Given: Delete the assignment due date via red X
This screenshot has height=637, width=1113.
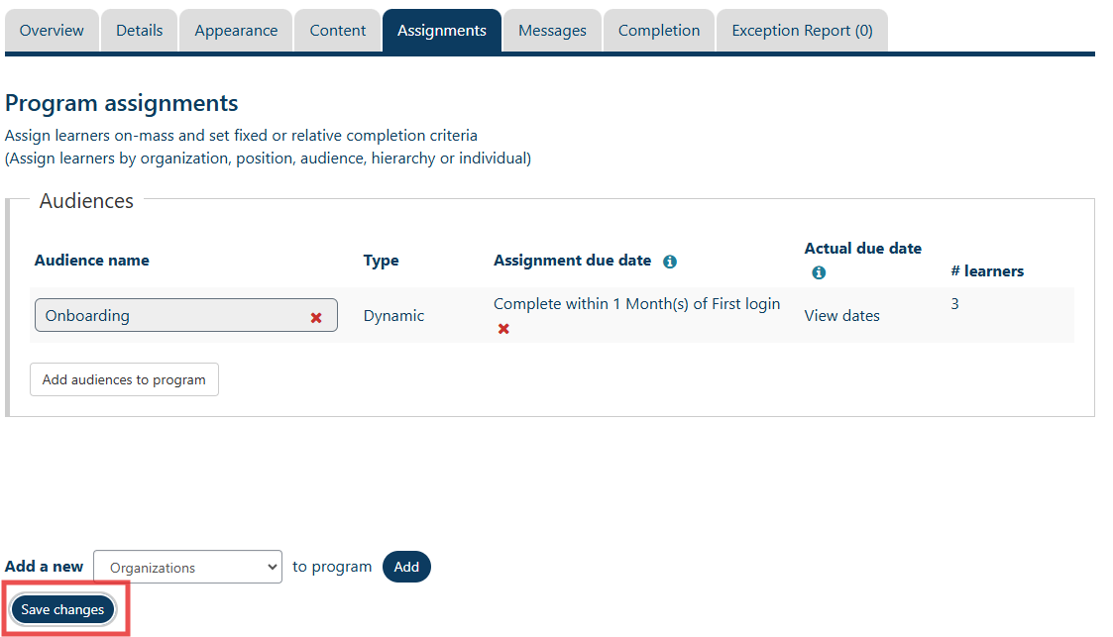Looking at the screenshot, I should pyautogui.click(x=503, y=329).
